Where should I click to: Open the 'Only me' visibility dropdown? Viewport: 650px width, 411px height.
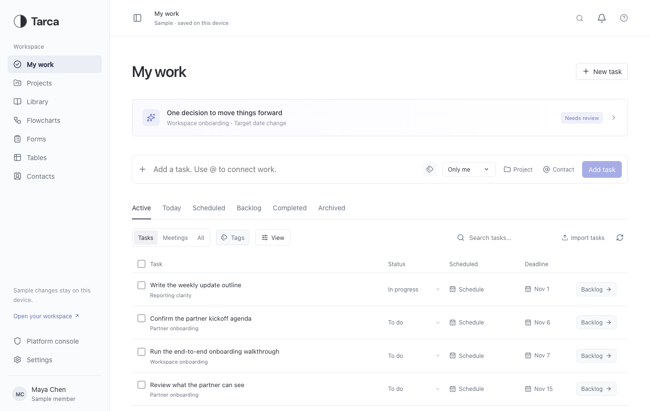pyautogui.click(x=468, y=169)
